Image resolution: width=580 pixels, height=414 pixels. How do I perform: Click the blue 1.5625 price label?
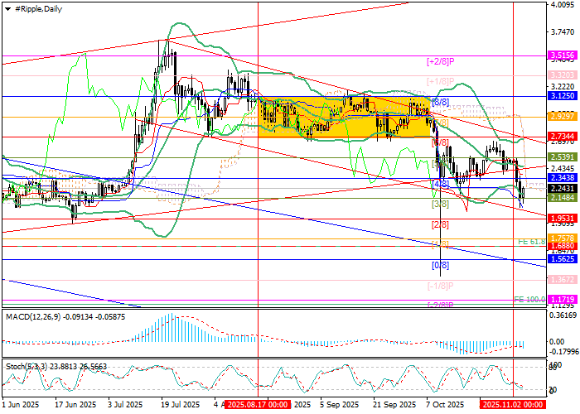click(563, 259)
